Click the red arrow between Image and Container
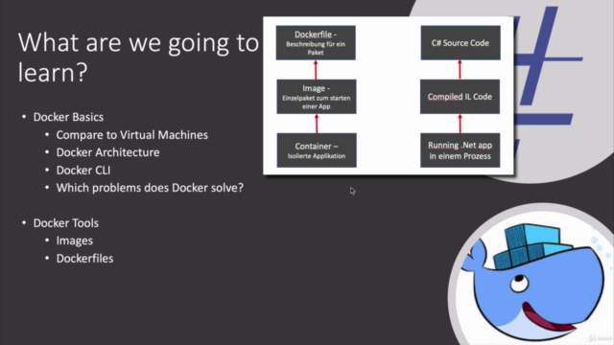 click(317, 124)
